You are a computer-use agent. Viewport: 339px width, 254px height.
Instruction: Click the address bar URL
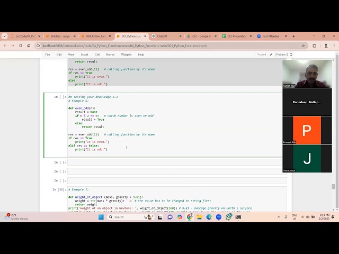(124, 46)
